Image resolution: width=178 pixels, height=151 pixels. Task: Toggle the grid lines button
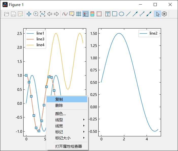[79, 14]
